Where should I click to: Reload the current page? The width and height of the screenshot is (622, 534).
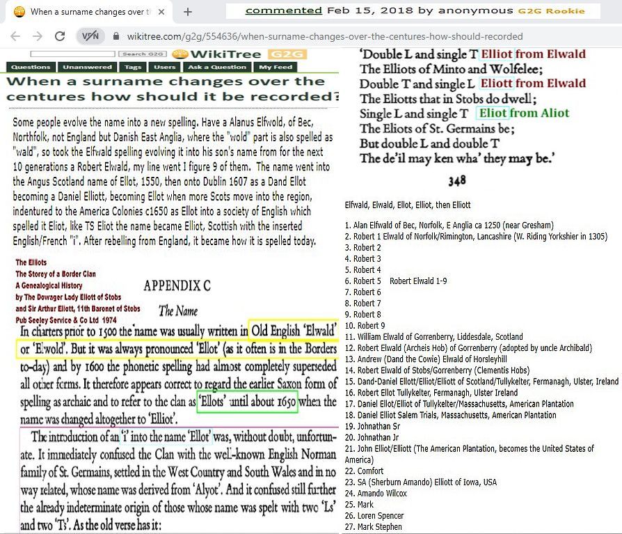pos(60,36)
